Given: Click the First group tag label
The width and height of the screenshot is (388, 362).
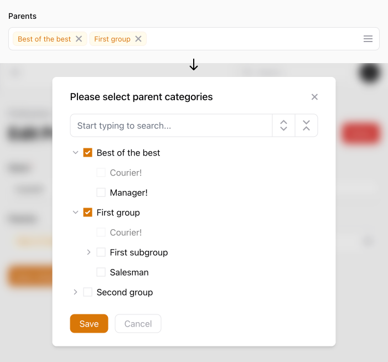Looking at the screenshot, I should pos(112,39).
